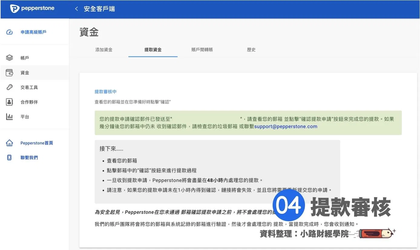The width and height of the screenshot is (420, 250).
Task: Click the line 查看您的郵箱並在您準備好時點擊“確認”
Action: [x=133, y=102]
